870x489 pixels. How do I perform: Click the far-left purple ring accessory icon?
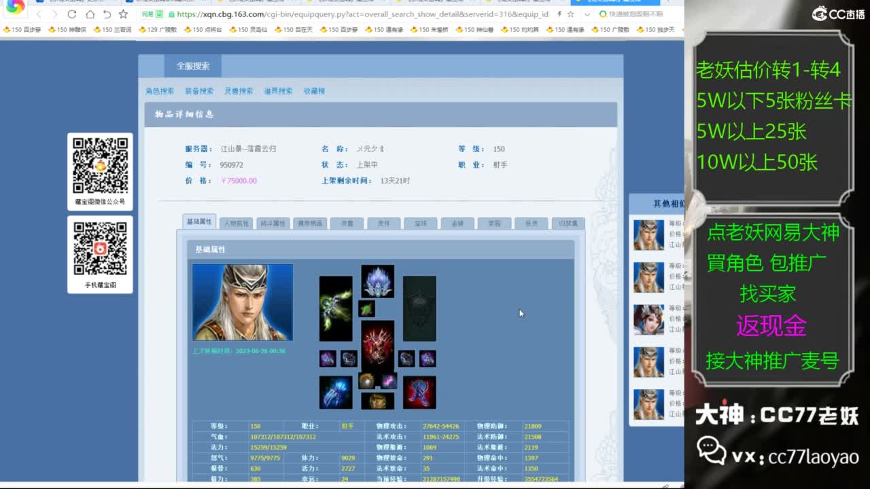pos(328,359)
